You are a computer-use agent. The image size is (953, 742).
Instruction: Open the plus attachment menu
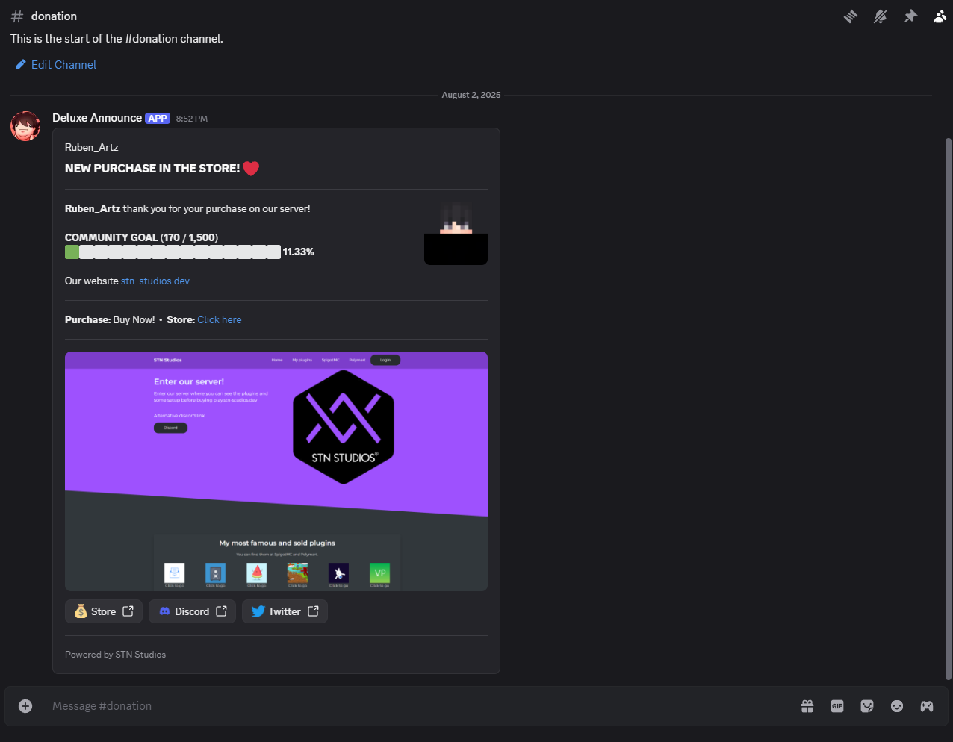point(25,706)
